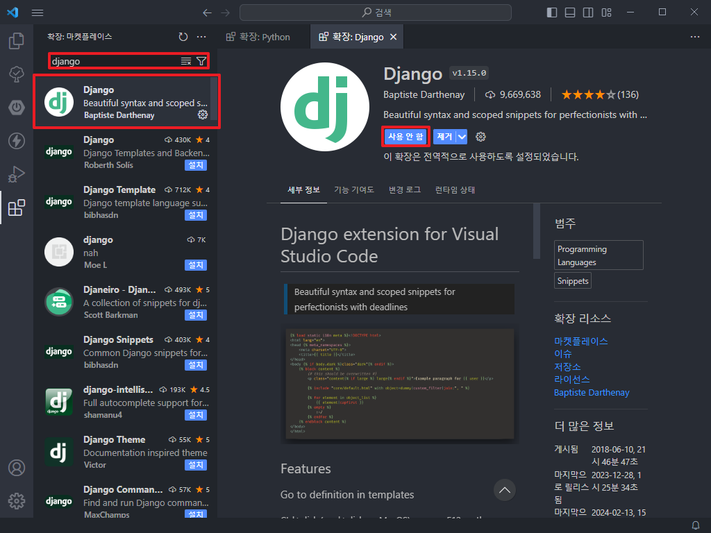Screen dimensions: 711x533
Task: Install Django Template extension
Action: tap(196, 215)
